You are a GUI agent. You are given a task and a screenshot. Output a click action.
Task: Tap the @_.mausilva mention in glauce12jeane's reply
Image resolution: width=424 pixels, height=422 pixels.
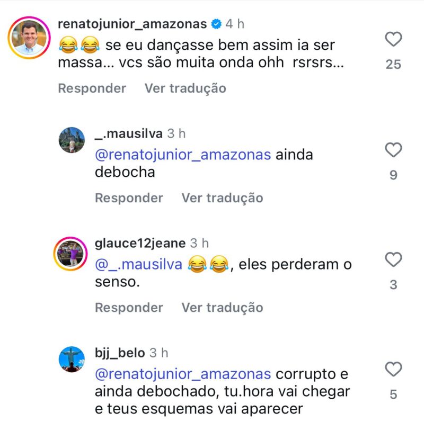[x=138, y=264]
